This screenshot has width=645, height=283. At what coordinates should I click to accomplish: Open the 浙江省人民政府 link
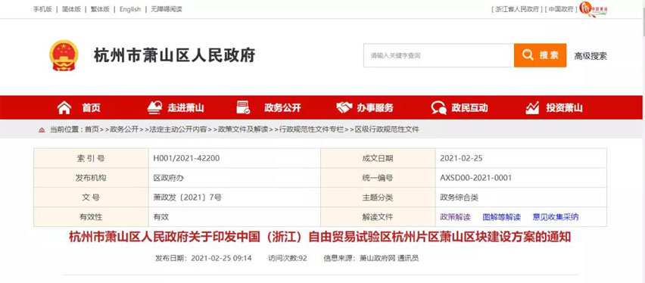516,9
